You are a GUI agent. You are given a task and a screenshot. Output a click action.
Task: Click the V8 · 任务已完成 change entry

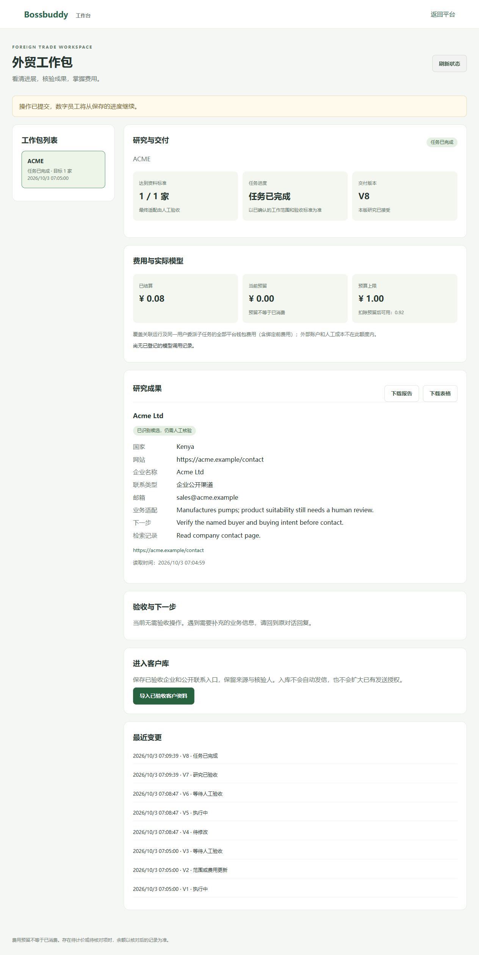point(175,756)
